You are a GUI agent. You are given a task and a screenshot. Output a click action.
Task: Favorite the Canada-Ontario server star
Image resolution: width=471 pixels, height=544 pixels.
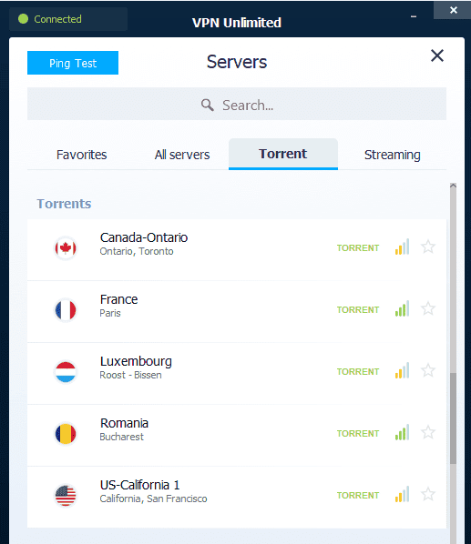point(428,247)
